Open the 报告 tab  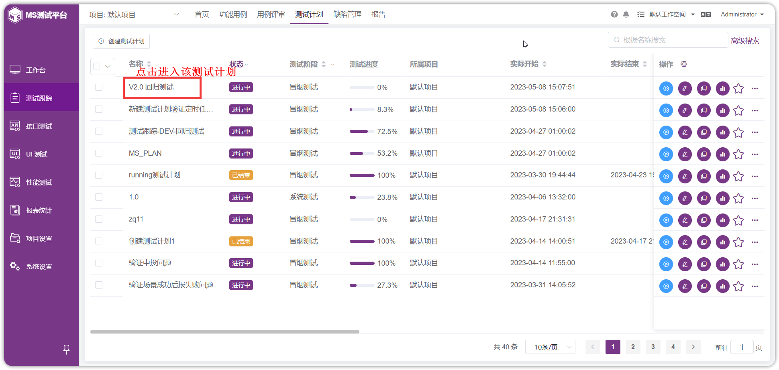pyautogui.click(x=378, y=14)
